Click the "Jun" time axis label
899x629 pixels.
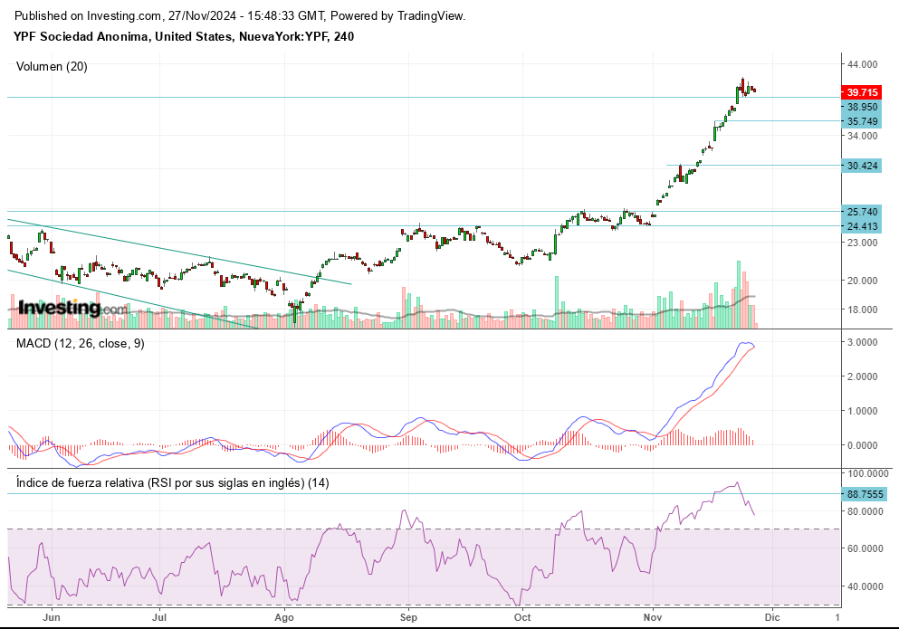(52, 617)
